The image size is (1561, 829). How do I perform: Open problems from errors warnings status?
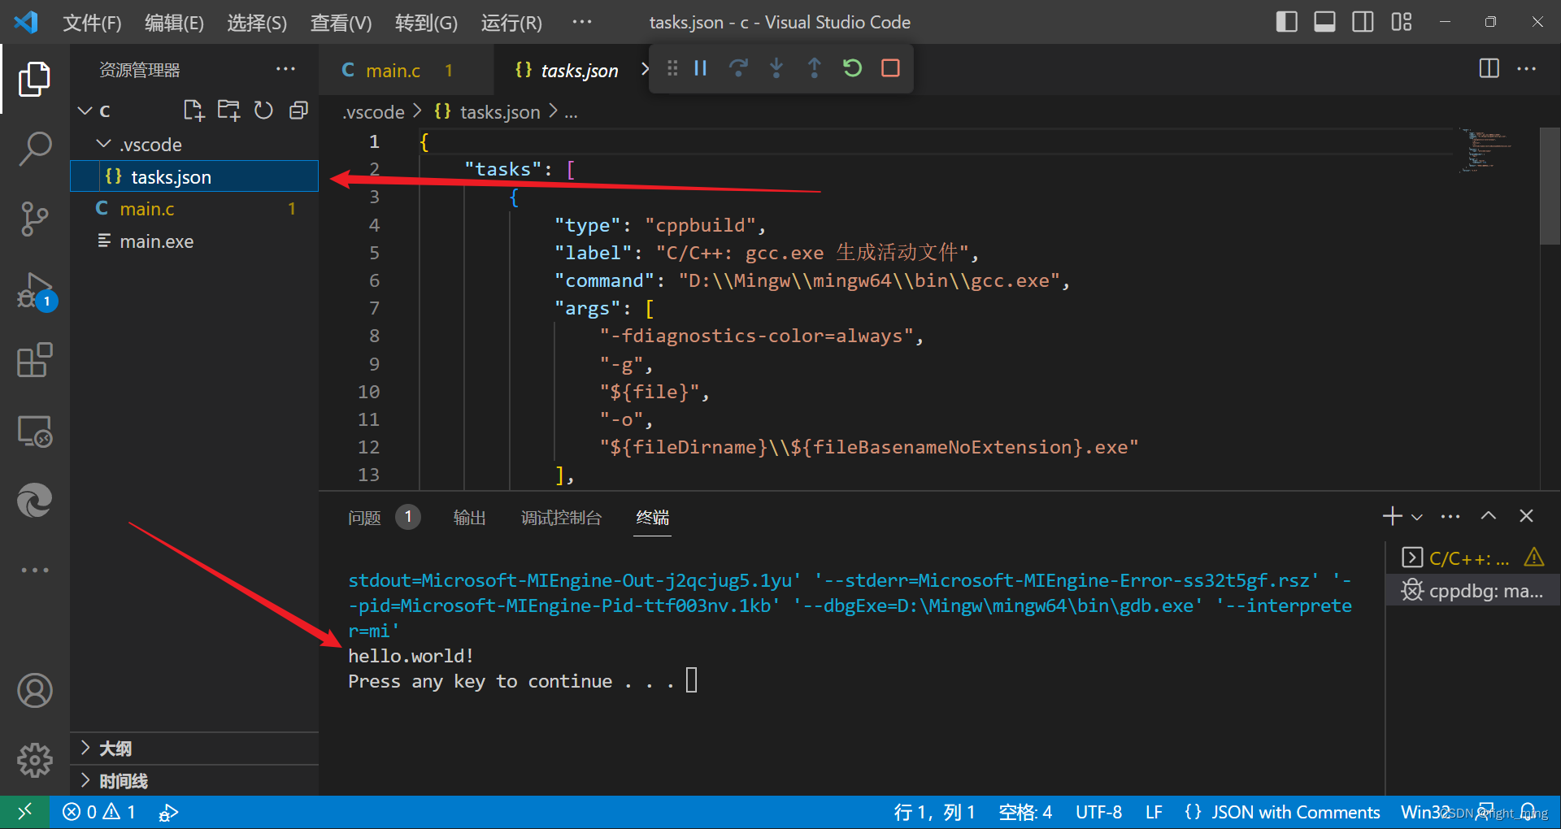[x=99, y=812]
